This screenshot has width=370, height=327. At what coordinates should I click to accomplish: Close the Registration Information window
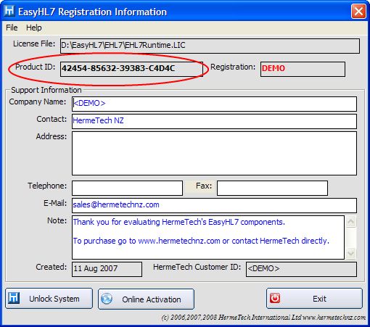pos(358,11)
